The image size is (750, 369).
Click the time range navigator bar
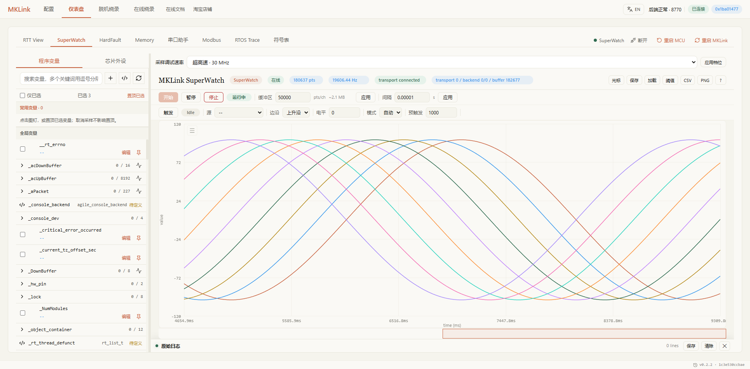coord(584,333)
